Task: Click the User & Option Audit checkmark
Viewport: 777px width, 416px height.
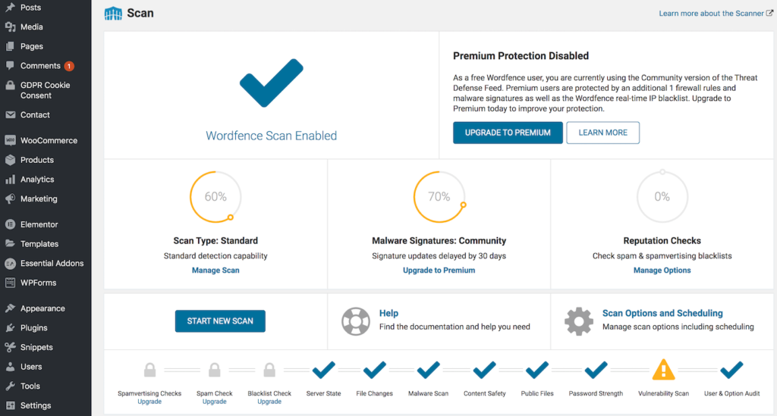Action: pyautogui.click(x=731, y=370)
